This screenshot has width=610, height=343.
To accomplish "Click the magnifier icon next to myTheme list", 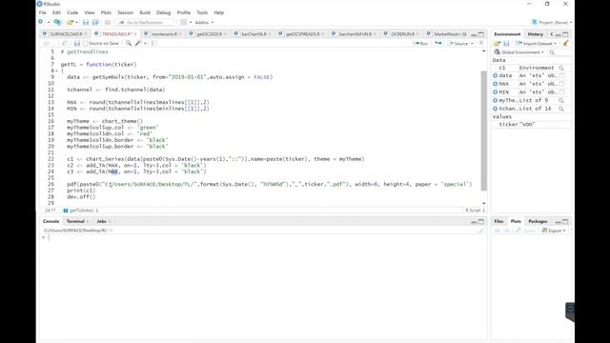I will (x=561, y=100).
